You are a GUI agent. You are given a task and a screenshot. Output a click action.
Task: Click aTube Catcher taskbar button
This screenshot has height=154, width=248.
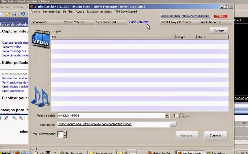point(191,153)
